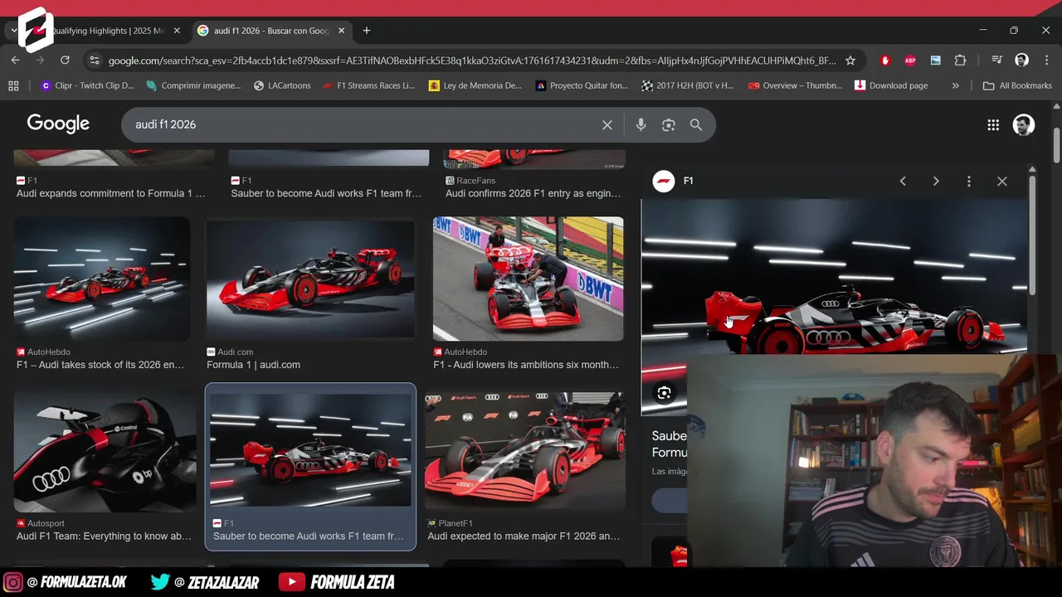Select the audi f1 2026 search tab
Viewport: 1062px width, 597px height.
pyautogui.click(x=271, y=31)
